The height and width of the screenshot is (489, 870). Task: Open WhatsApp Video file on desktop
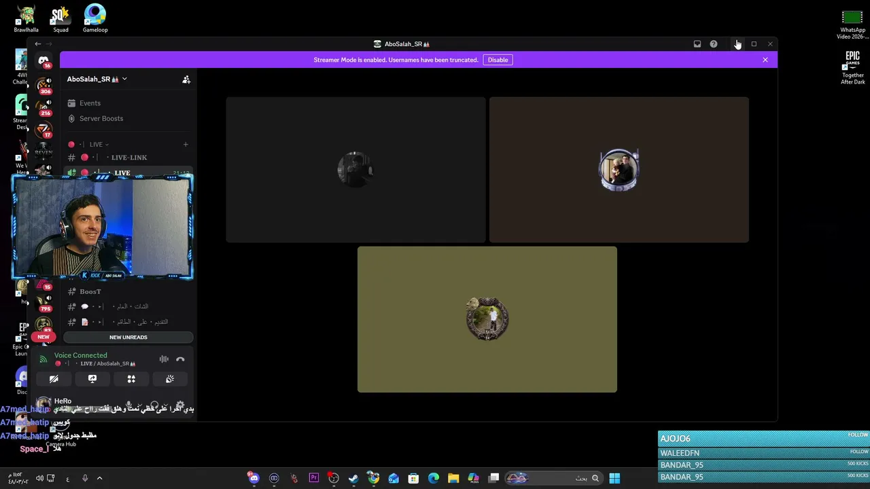click(x=852, y=25)
